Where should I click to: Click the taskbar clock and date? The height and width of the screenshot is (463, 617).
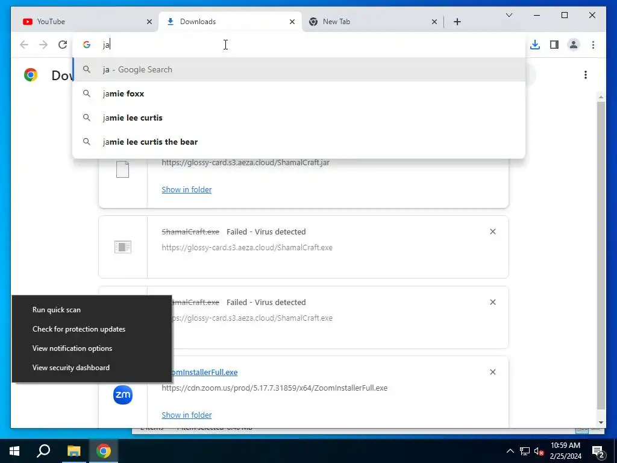[565, 451]
